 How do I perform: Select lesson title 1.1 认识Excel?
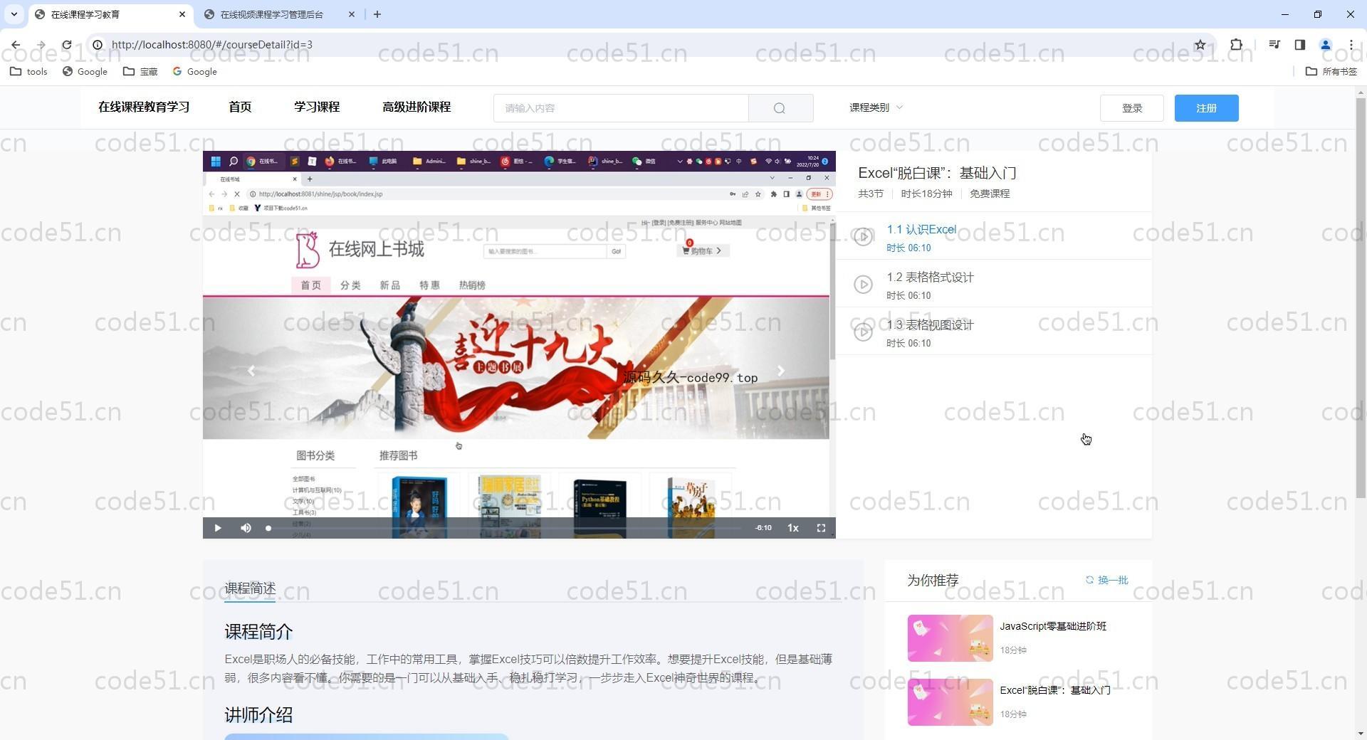(x=921, y=229)
